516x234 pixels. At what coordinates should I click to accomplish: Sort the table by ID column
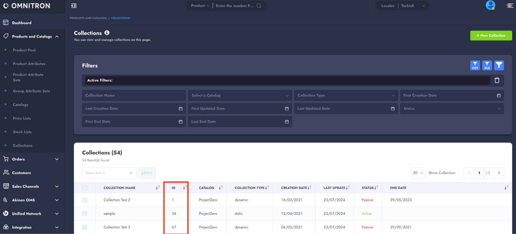pos(185,188)
